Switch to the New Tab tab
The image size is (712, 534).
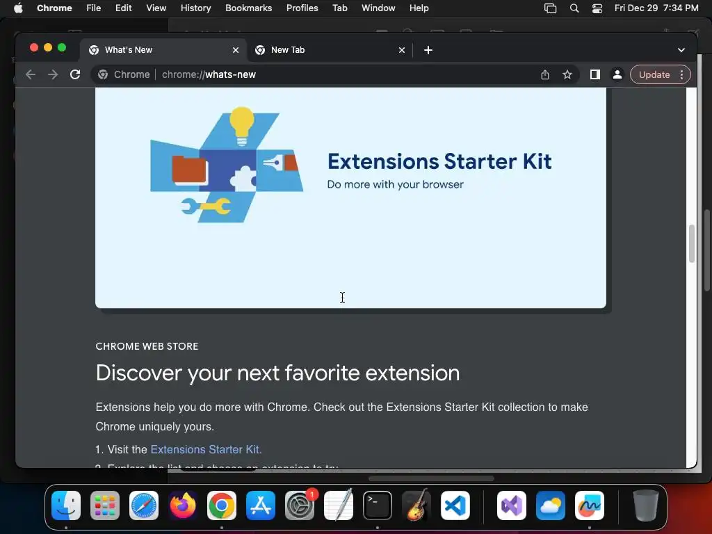pos(330,50)
